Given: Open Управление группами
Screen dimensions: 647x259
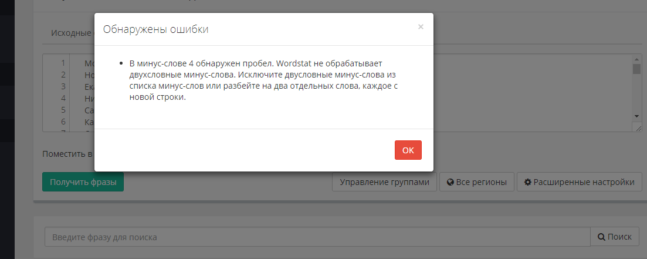Looking at the screenshot, I should pos(384,182).
